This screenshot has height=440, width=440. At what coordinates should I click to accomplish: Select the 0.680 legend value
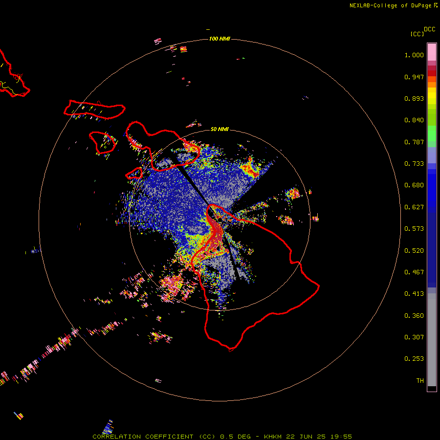414,185
